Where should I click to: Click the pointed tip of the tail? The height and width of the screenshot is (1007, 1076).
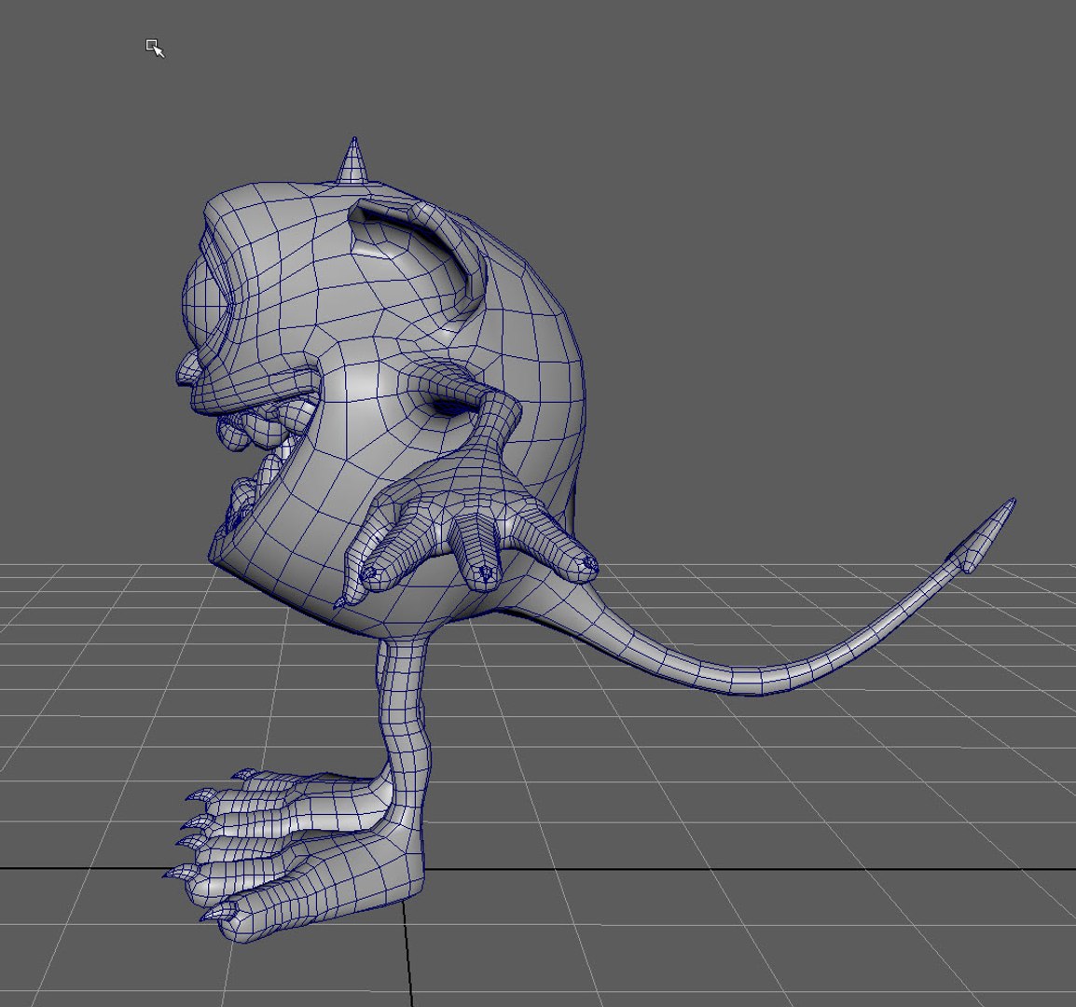[983, 537]
